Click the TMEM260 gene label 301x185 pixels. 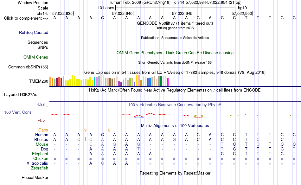39,81
